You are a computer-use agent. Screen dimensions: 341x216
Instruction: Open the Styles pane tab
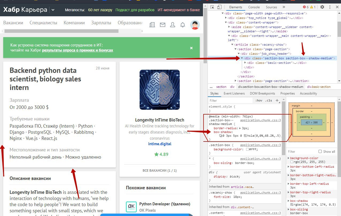click(214, 93)
